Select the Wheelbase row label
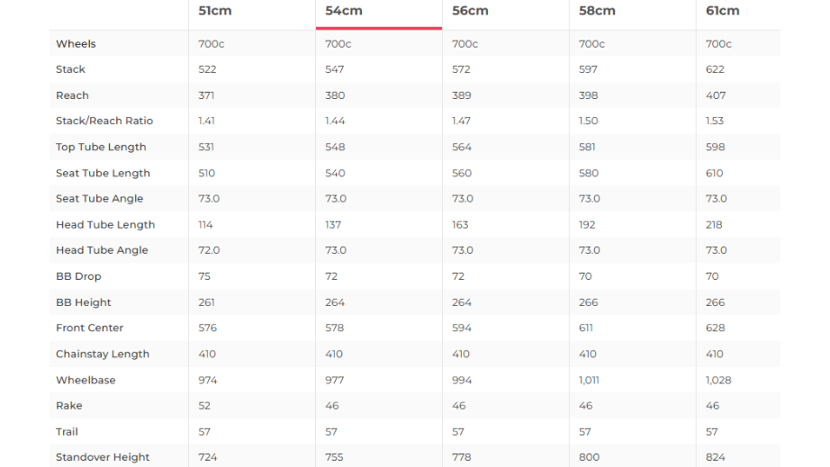This screenshot has height=467, width=830. [86, 381]
